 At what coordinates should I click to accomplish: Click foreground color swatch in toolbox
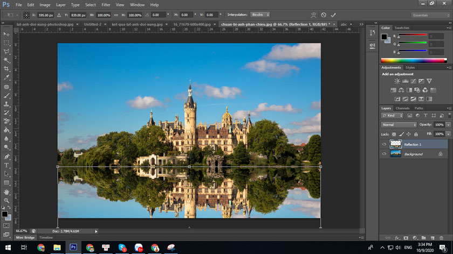tap(5, 214)
